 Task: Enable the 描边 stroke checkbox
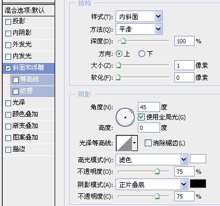[8, 149]
